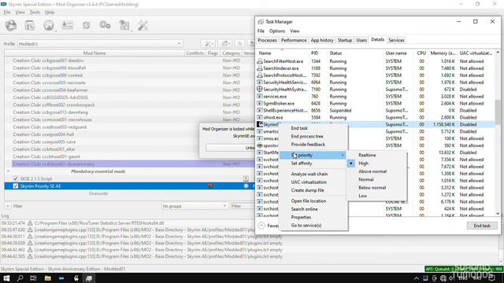The image size is (504, 283).
Task: Switch to the Processes tab
Action: point(267,40)
